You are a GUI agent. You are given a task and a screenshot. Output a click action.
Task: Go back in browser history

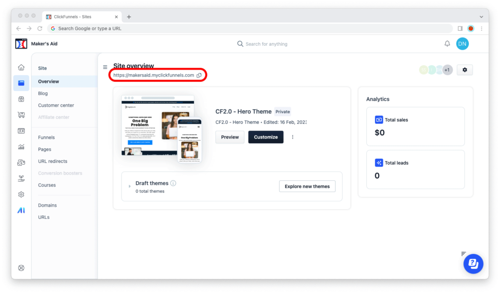(19, 28)
